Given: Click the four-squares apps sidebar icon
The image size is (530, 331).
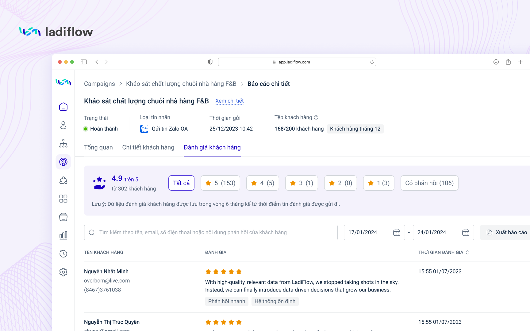Looking at the screenshot, I should (x=63, y=199).
